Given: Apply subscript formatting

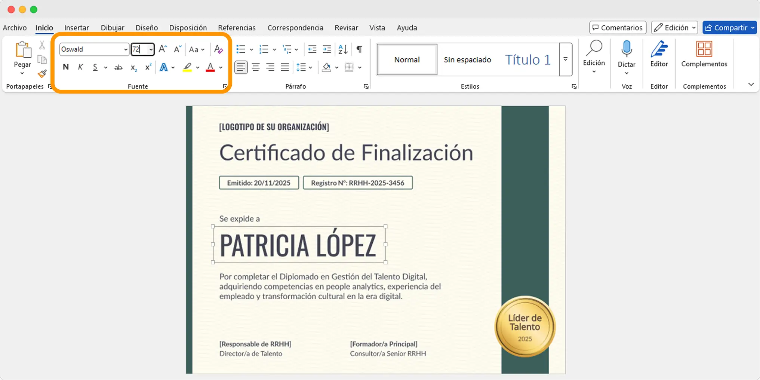Looking at the screenshot, I should [x=133, y=67].
